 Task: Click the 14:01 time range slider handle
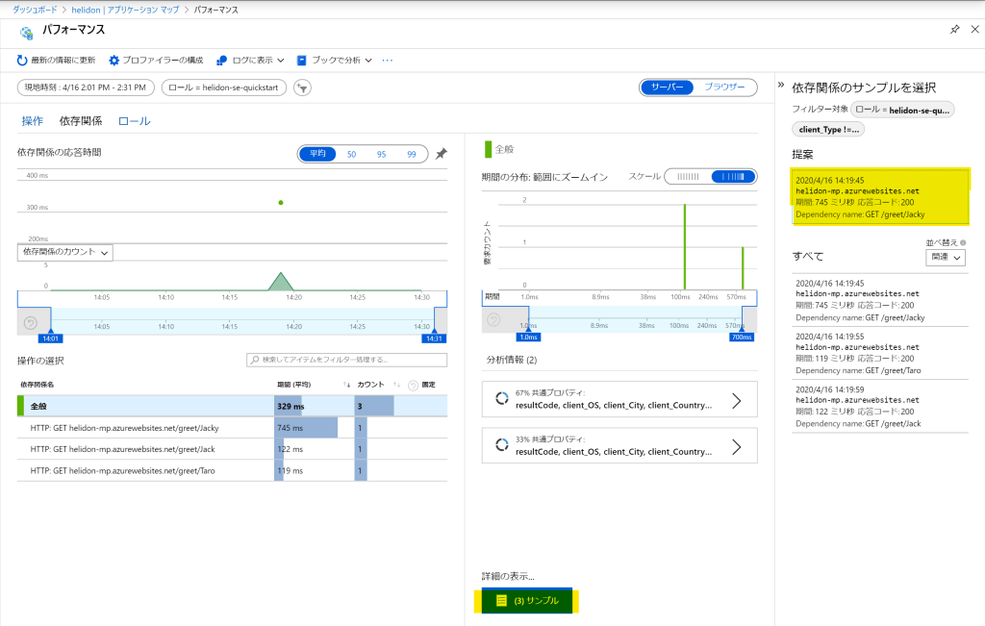[50, 338]
